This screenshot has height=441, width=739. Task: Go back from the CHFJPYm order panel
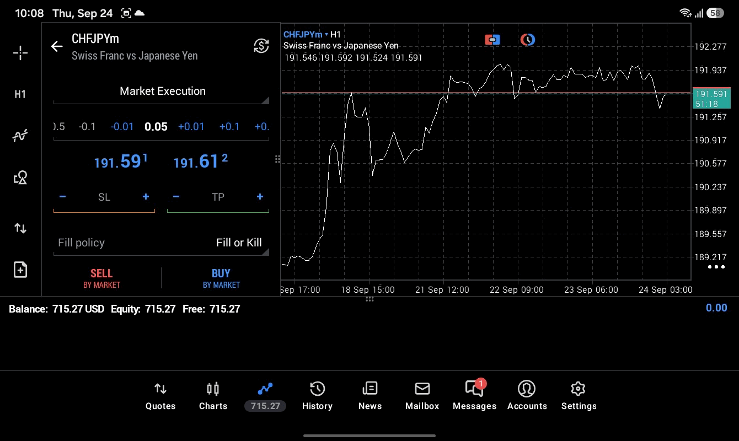click(x=57, y=46)
